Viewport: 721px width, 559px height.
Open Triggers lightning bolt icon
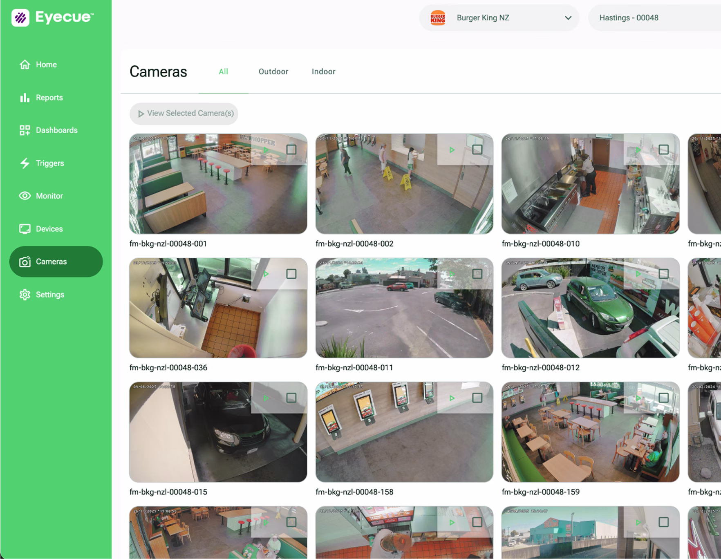click(25, 163)
